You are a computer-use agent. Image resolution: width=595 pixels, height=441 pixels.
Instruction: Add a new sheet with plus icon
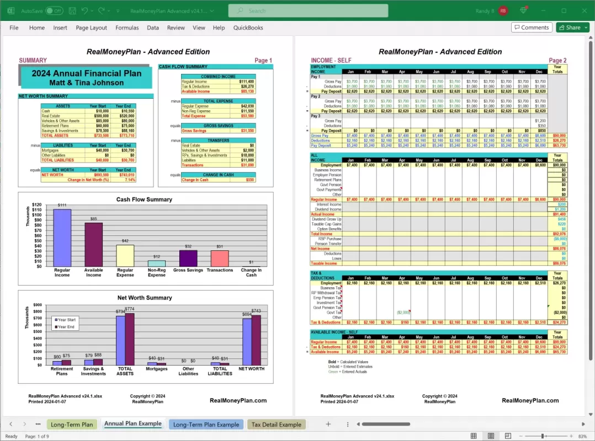pos(328,424)
